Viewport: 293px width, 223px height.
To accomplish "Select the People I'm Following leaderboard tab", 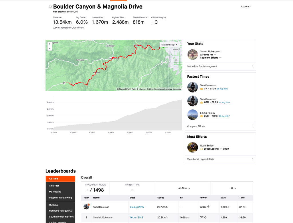I will tap(60, 198).
